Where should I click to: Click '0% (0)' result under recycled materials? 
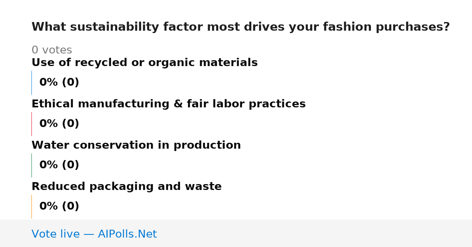click(59, 83)
